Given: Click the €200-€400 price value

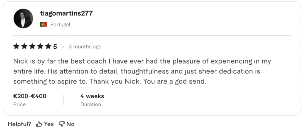Looking at the screenshot, I should coord(30,96).
